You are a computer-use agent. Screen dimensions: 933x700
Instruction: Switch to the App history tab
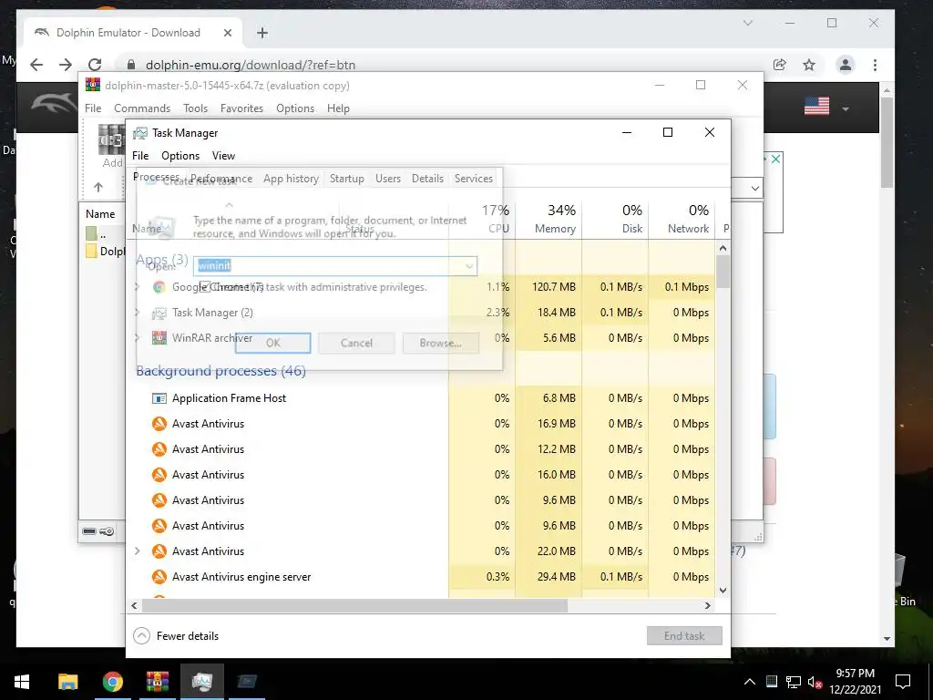click(x=291, y=179)
